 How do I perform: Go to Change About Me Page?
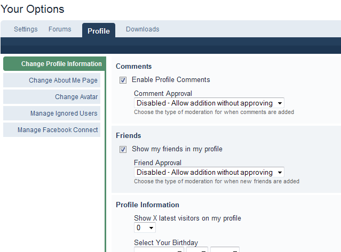pos(52,80)
